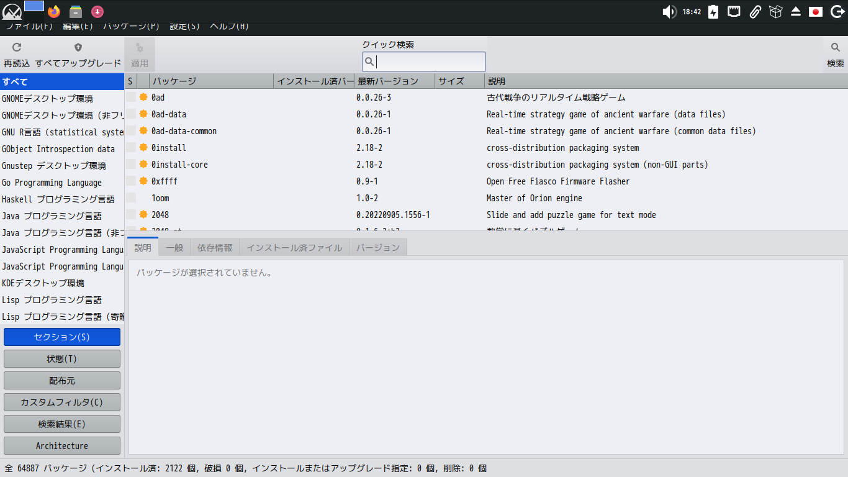
Task: Click the 配布元 filter button
Action: 62,381
